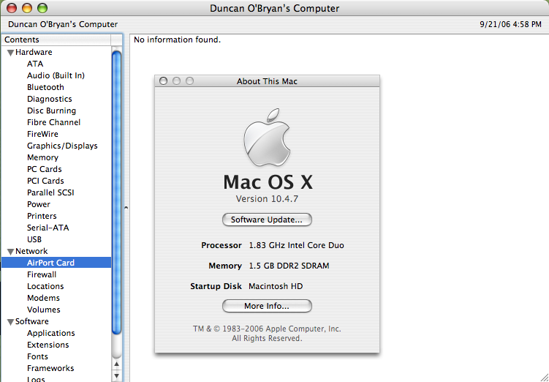Select Fonts under Software
This screenshot has height=382, width=549.
[x=37, y=356]
